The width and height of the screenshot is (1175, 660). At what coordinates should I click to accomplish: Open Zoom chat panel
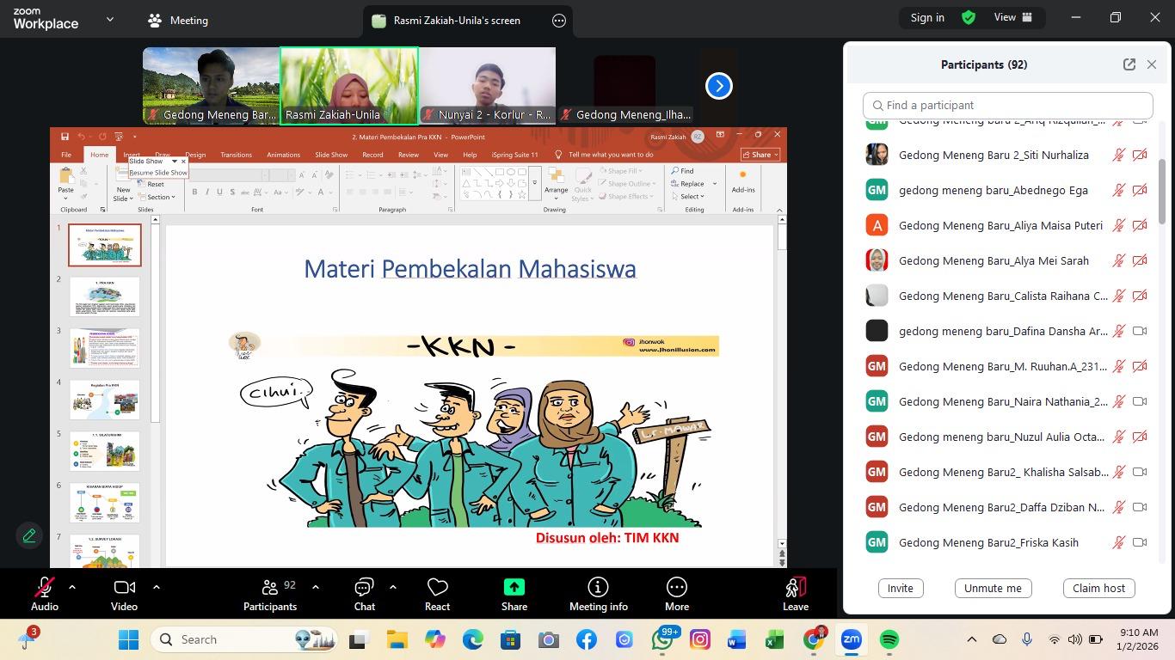coord(363,593)
